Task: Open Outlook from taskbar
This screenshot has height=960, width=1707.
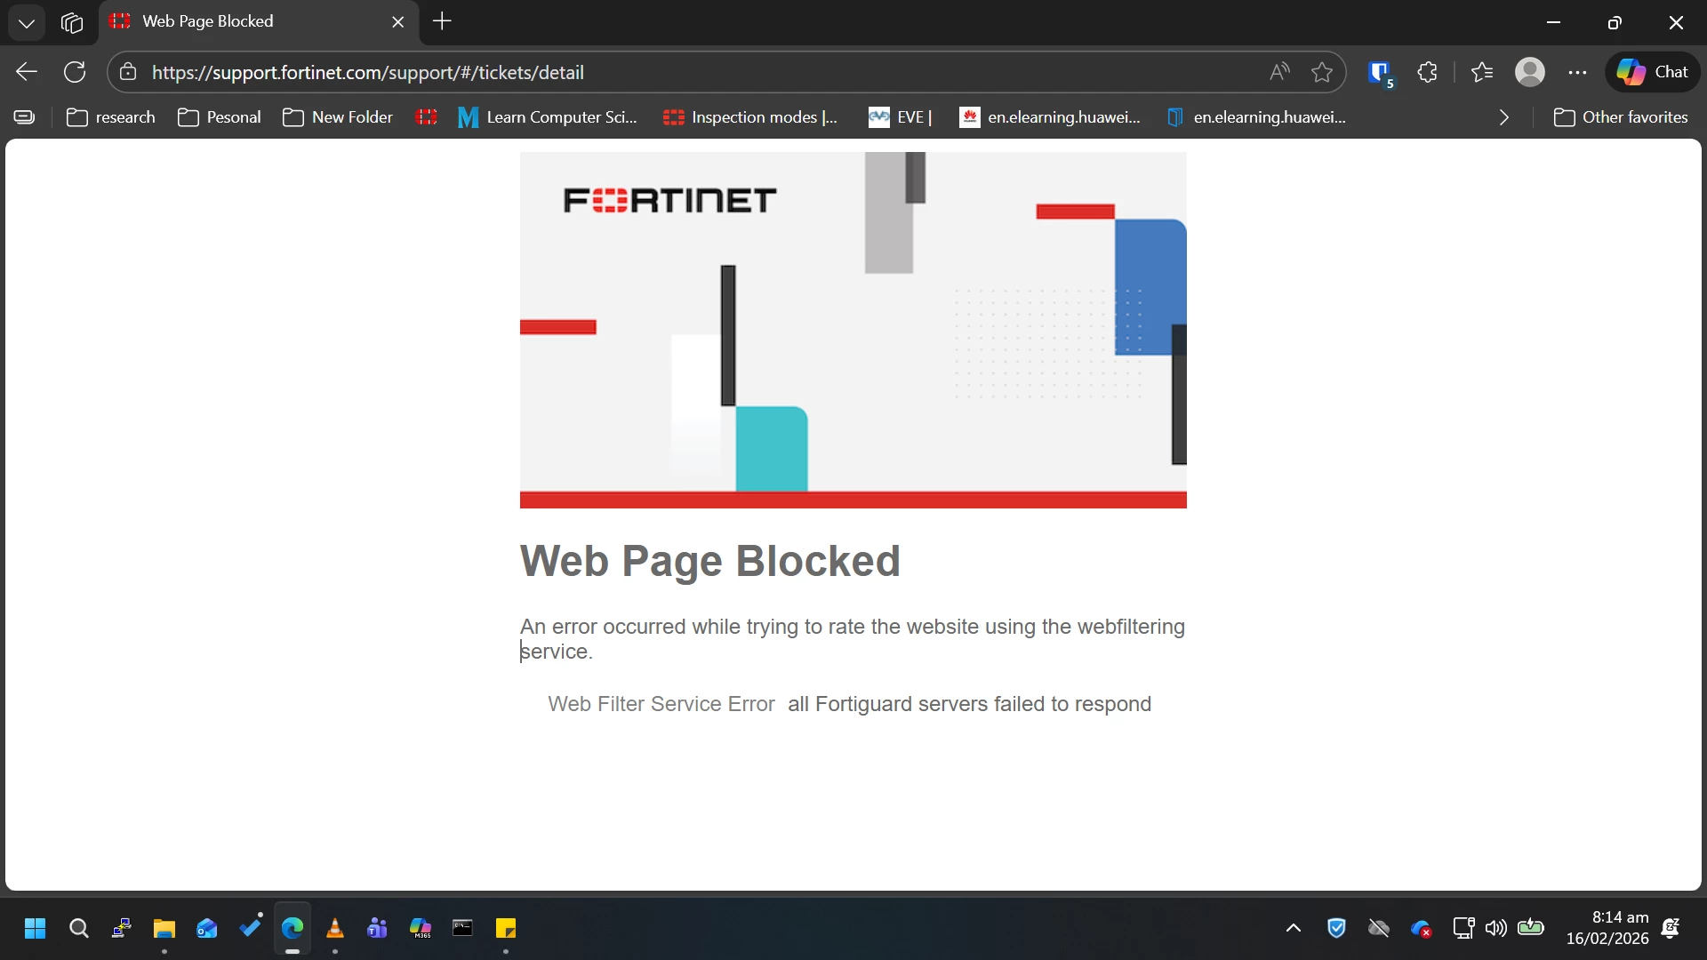Action: (207, 929)
